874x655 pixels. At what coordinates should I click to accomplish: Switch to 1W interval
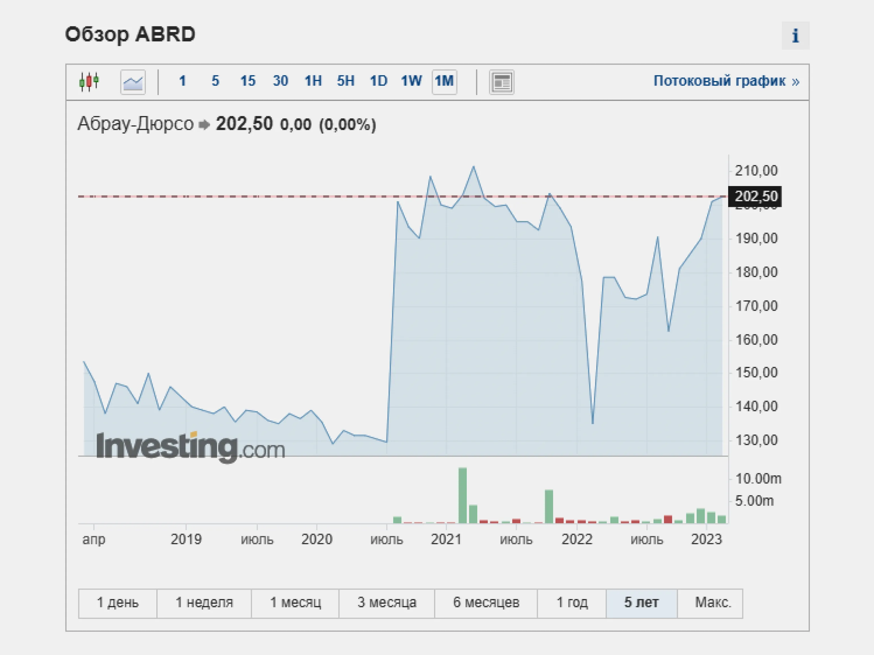411,81
